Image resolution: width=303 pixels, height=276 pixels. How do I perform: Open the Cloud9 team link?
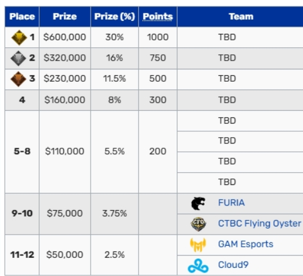click(233, 265)
